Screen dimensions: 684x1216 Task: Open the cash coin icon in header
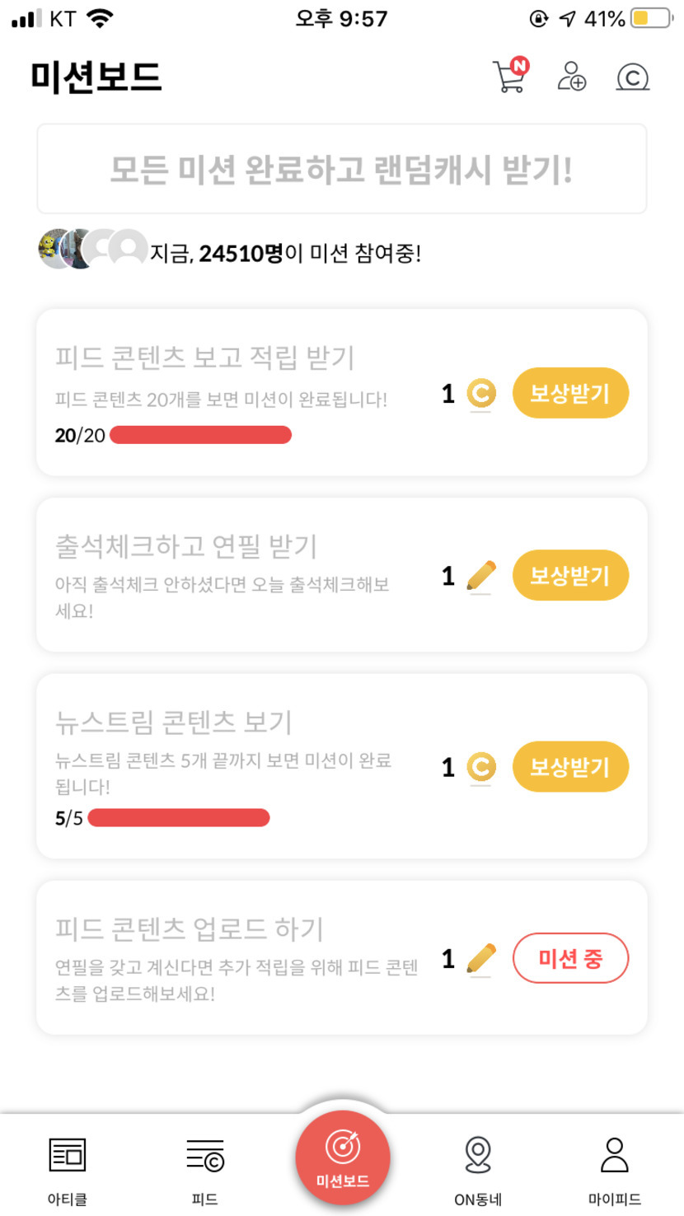tap(632, 77)
